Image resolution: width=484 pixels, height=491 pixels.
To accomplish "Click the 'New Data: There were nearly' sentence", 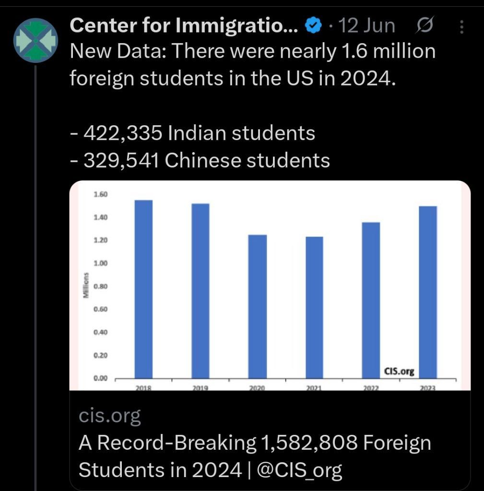I will (x=252, y=64).
